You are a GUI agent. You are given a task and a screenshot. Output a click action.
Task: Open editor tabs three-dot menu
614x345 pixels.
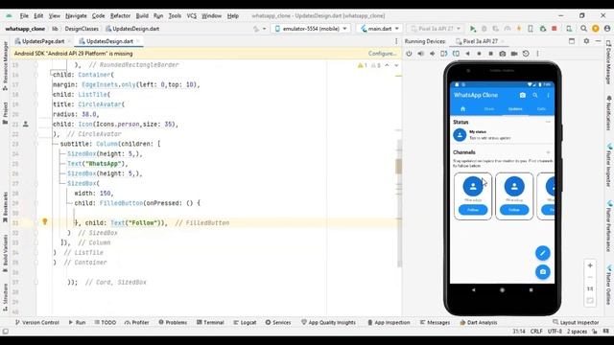[x=396, y=41]
